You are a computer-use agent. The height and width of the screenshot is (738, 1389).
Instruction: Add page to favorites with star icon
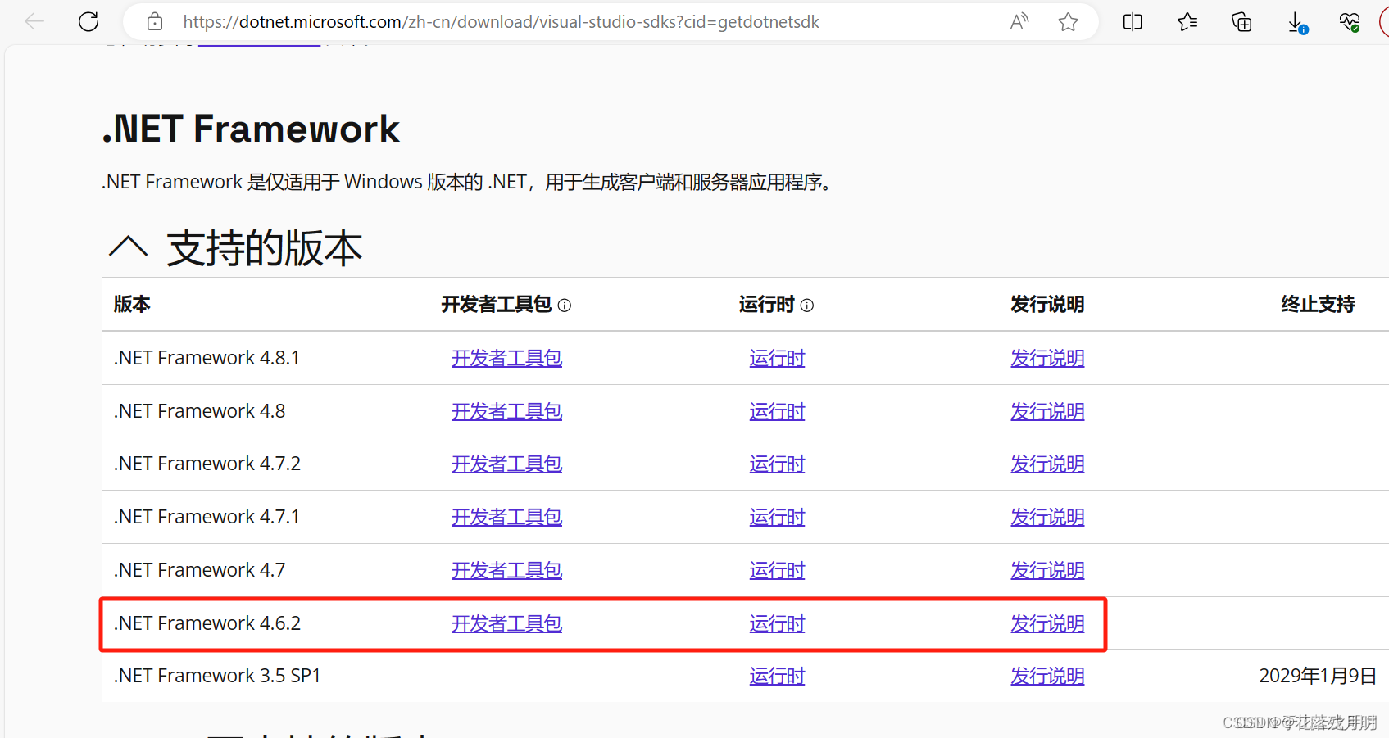click(1068, 22)
